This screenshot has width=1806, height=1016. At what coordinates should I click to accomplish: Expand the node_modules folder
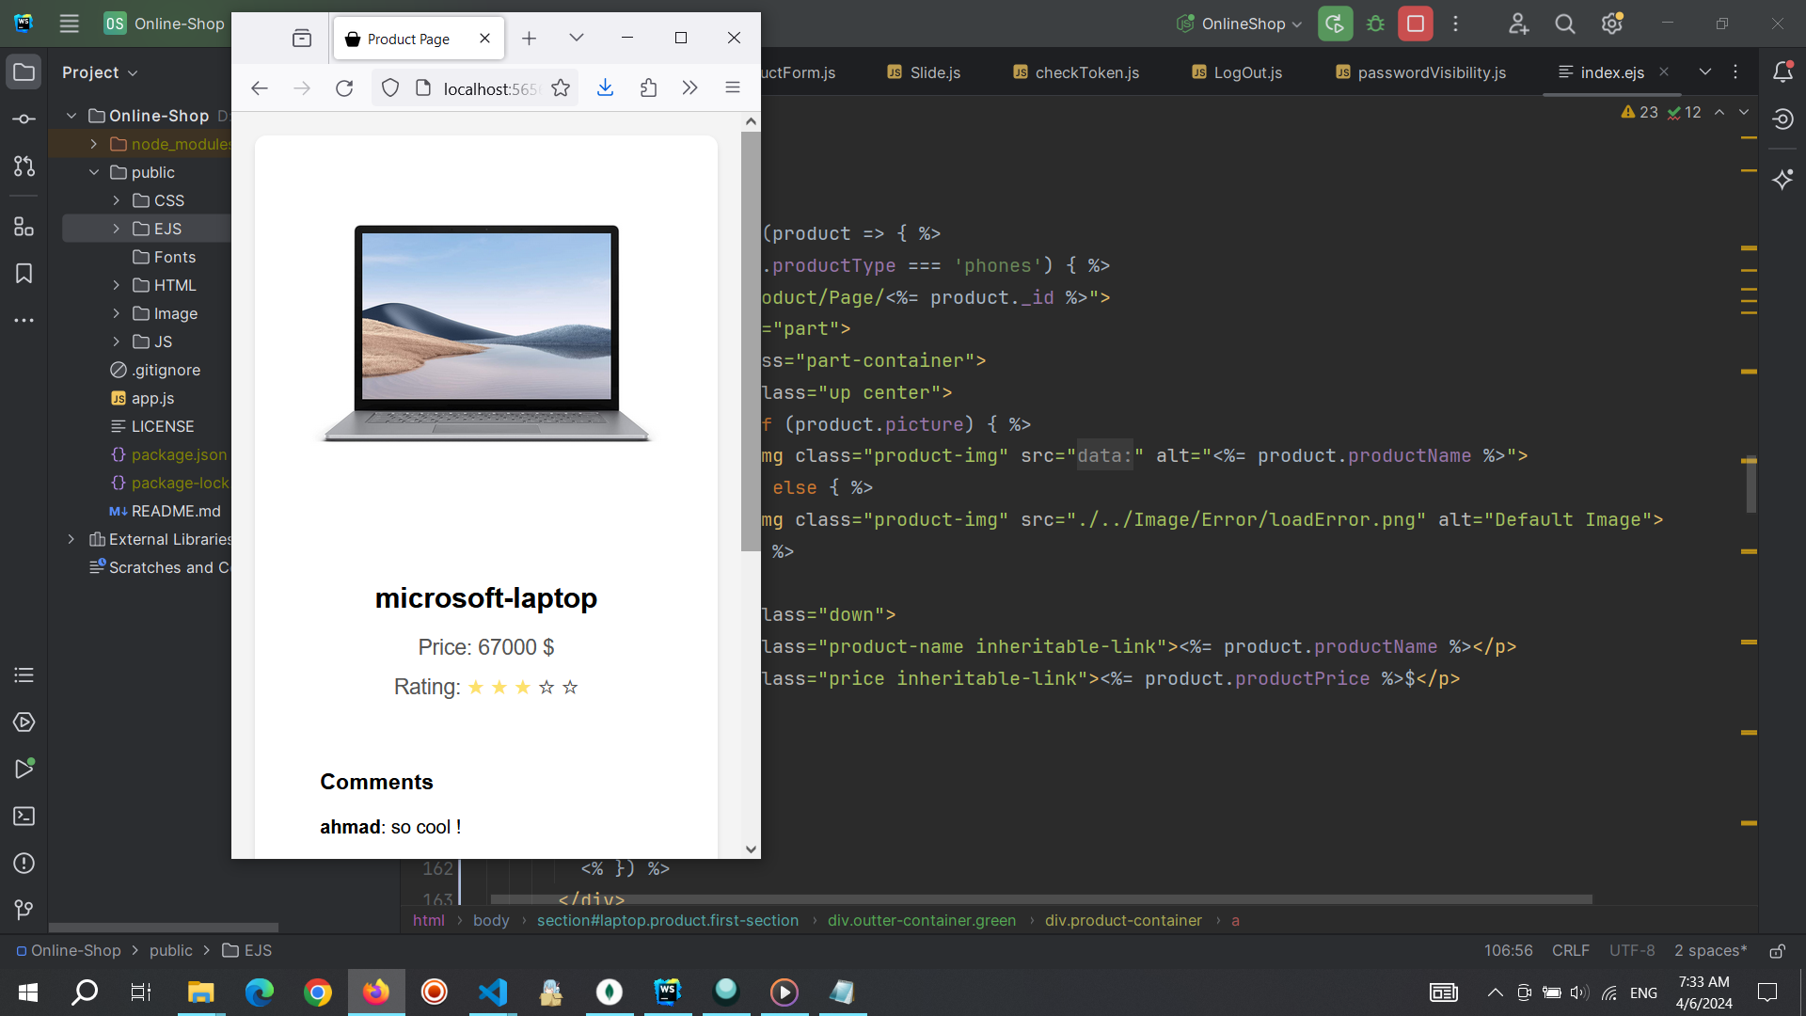pyautogui.click(x=94, y=144)
